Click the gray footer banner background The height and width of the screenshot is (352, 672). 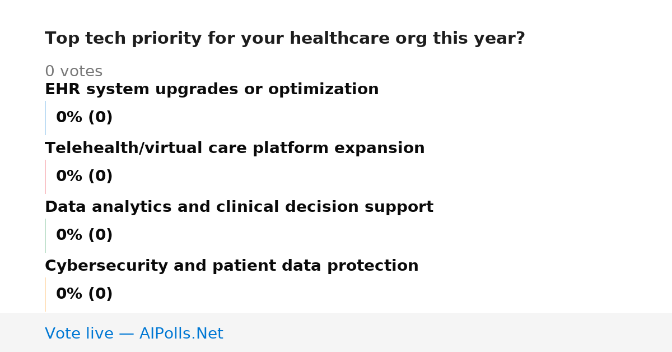click(x=448, y=332)
